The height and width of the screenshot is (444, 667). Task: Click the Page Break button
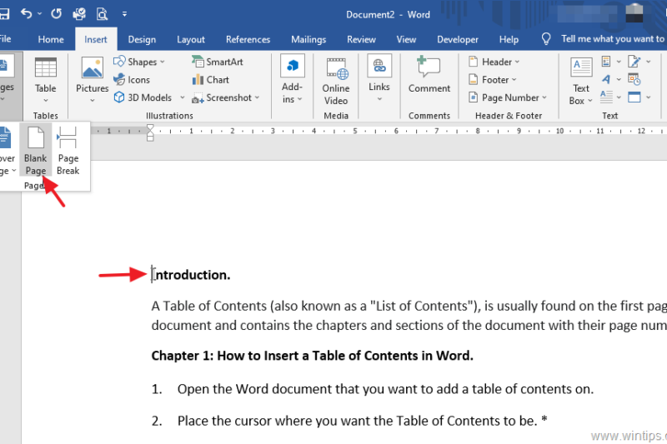click(68, 151)
